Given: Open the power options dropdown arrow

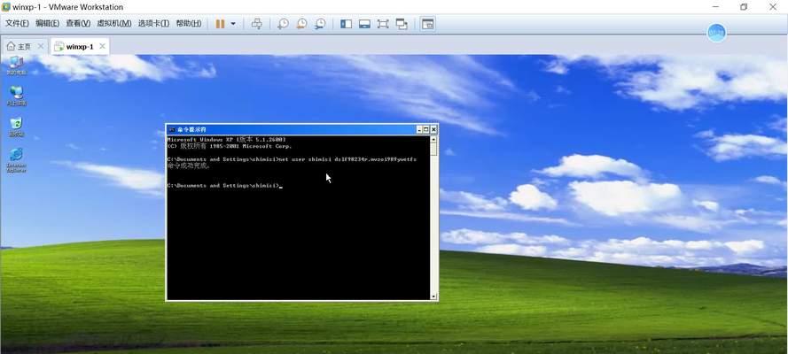Looking at the screenshot, I should 233,24.
